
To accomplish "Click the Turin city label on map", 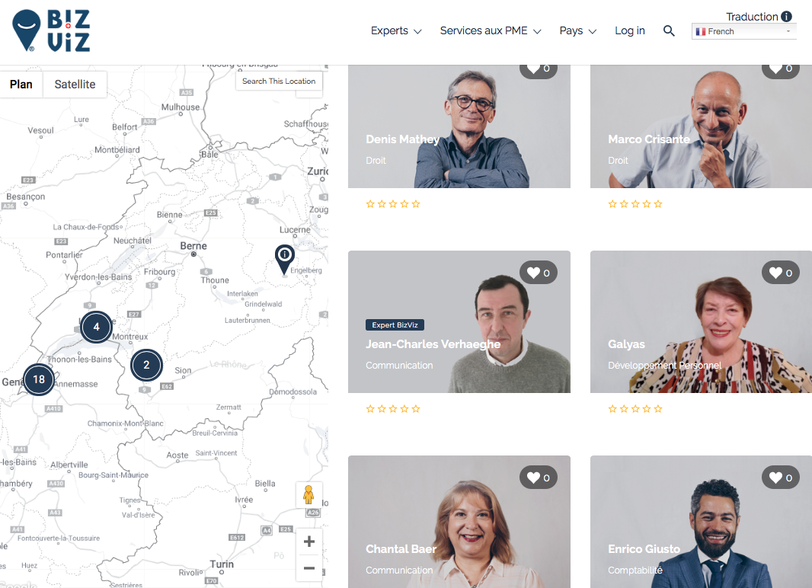I will pos(222,564).
